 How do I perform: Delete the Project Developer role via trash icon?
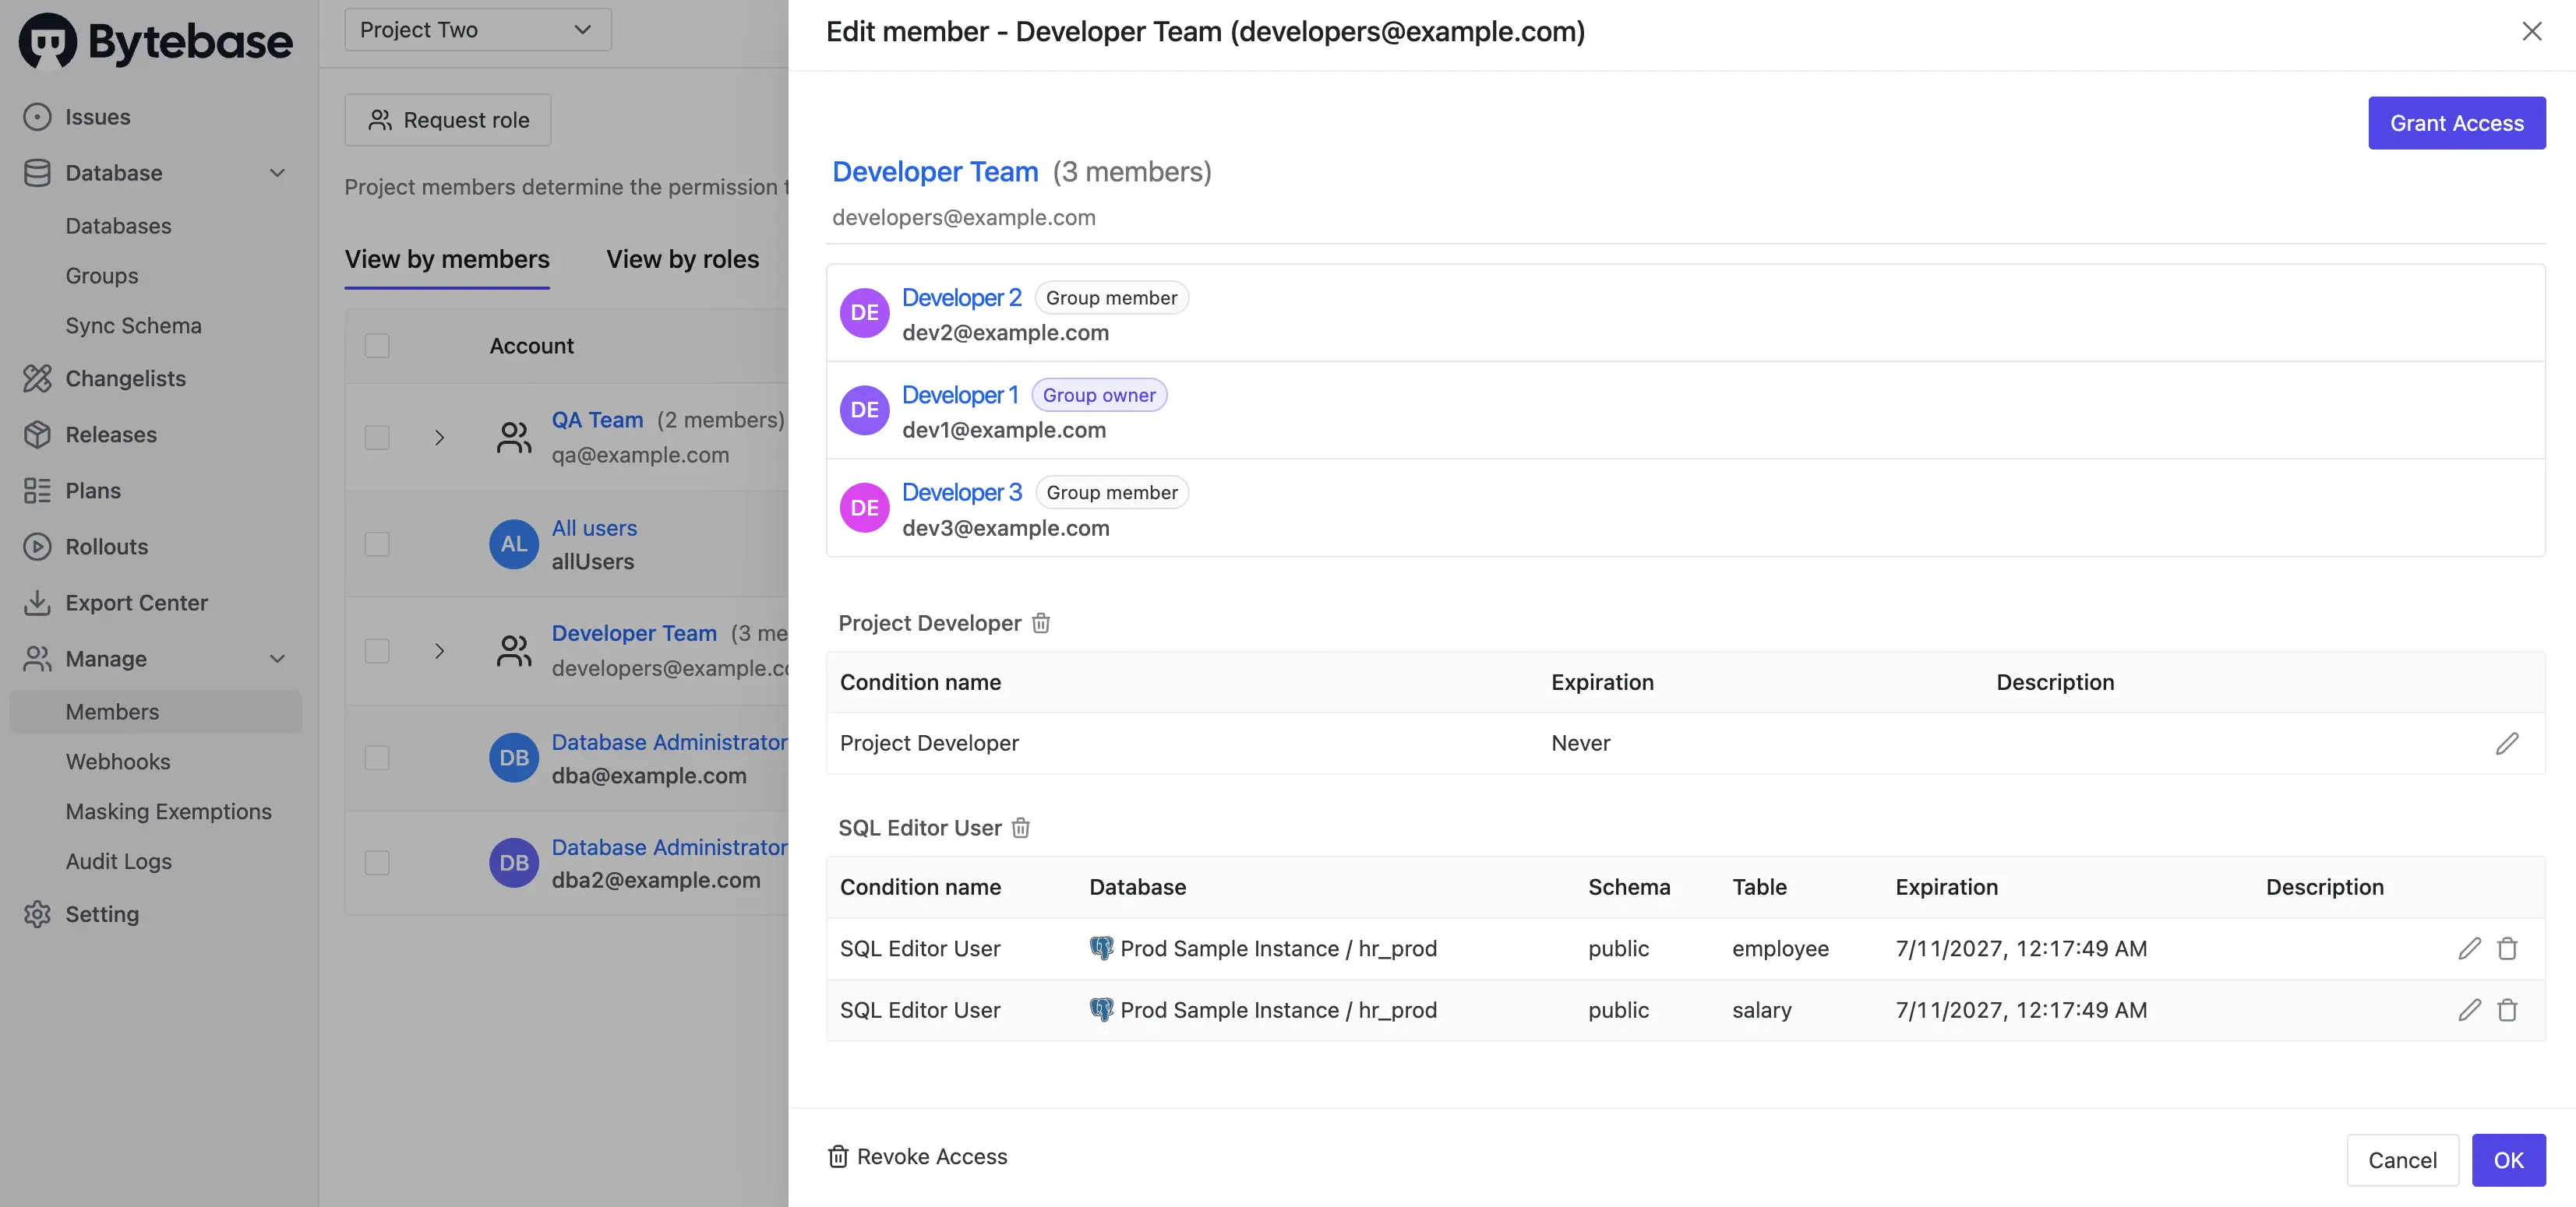(1041, 624)
